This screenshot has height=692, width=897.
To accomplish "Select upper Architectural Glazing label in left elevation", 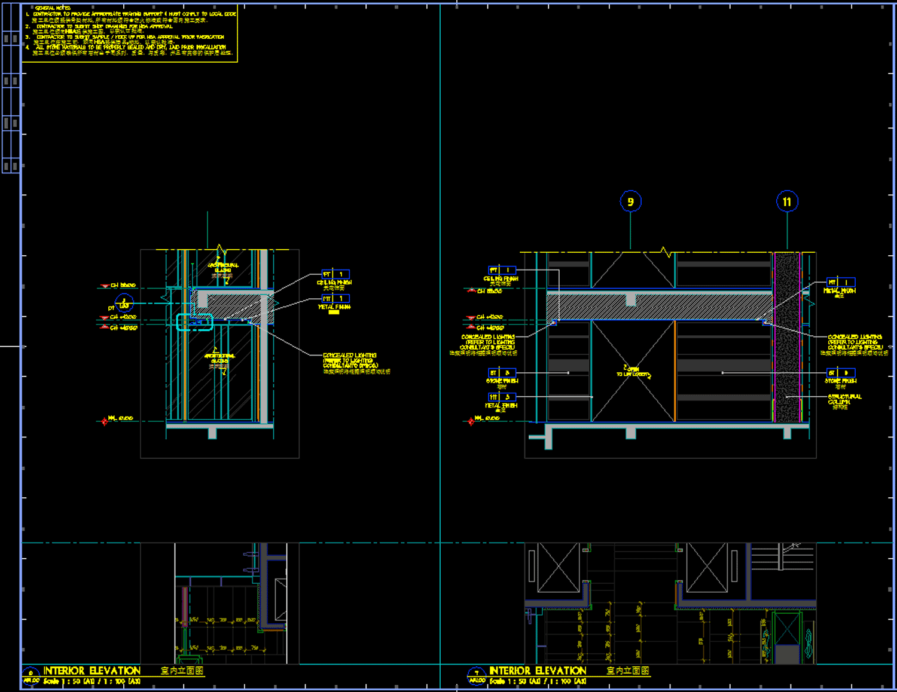I will click(x=223, y=270).
